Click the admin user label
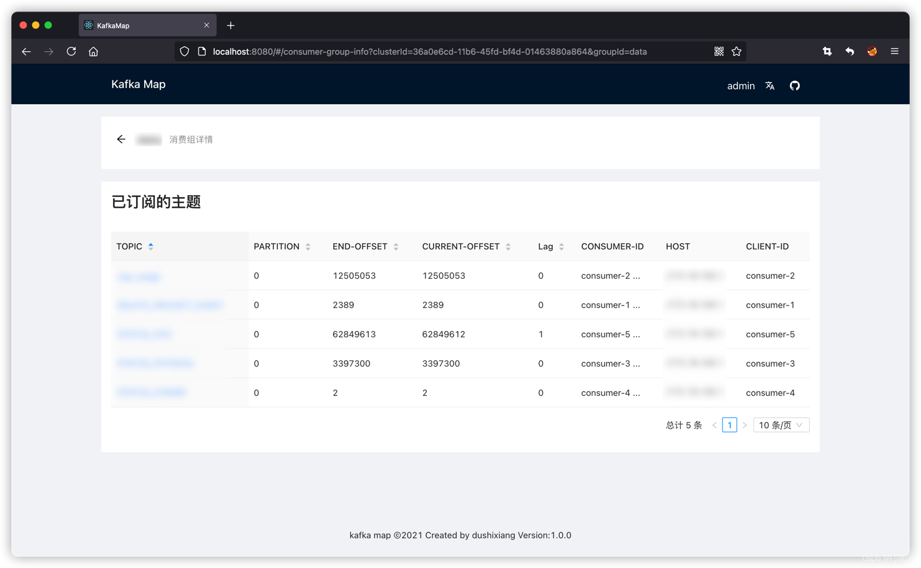Image resolution: width=921 pixels, height=568 pixels. pos(741,86)
